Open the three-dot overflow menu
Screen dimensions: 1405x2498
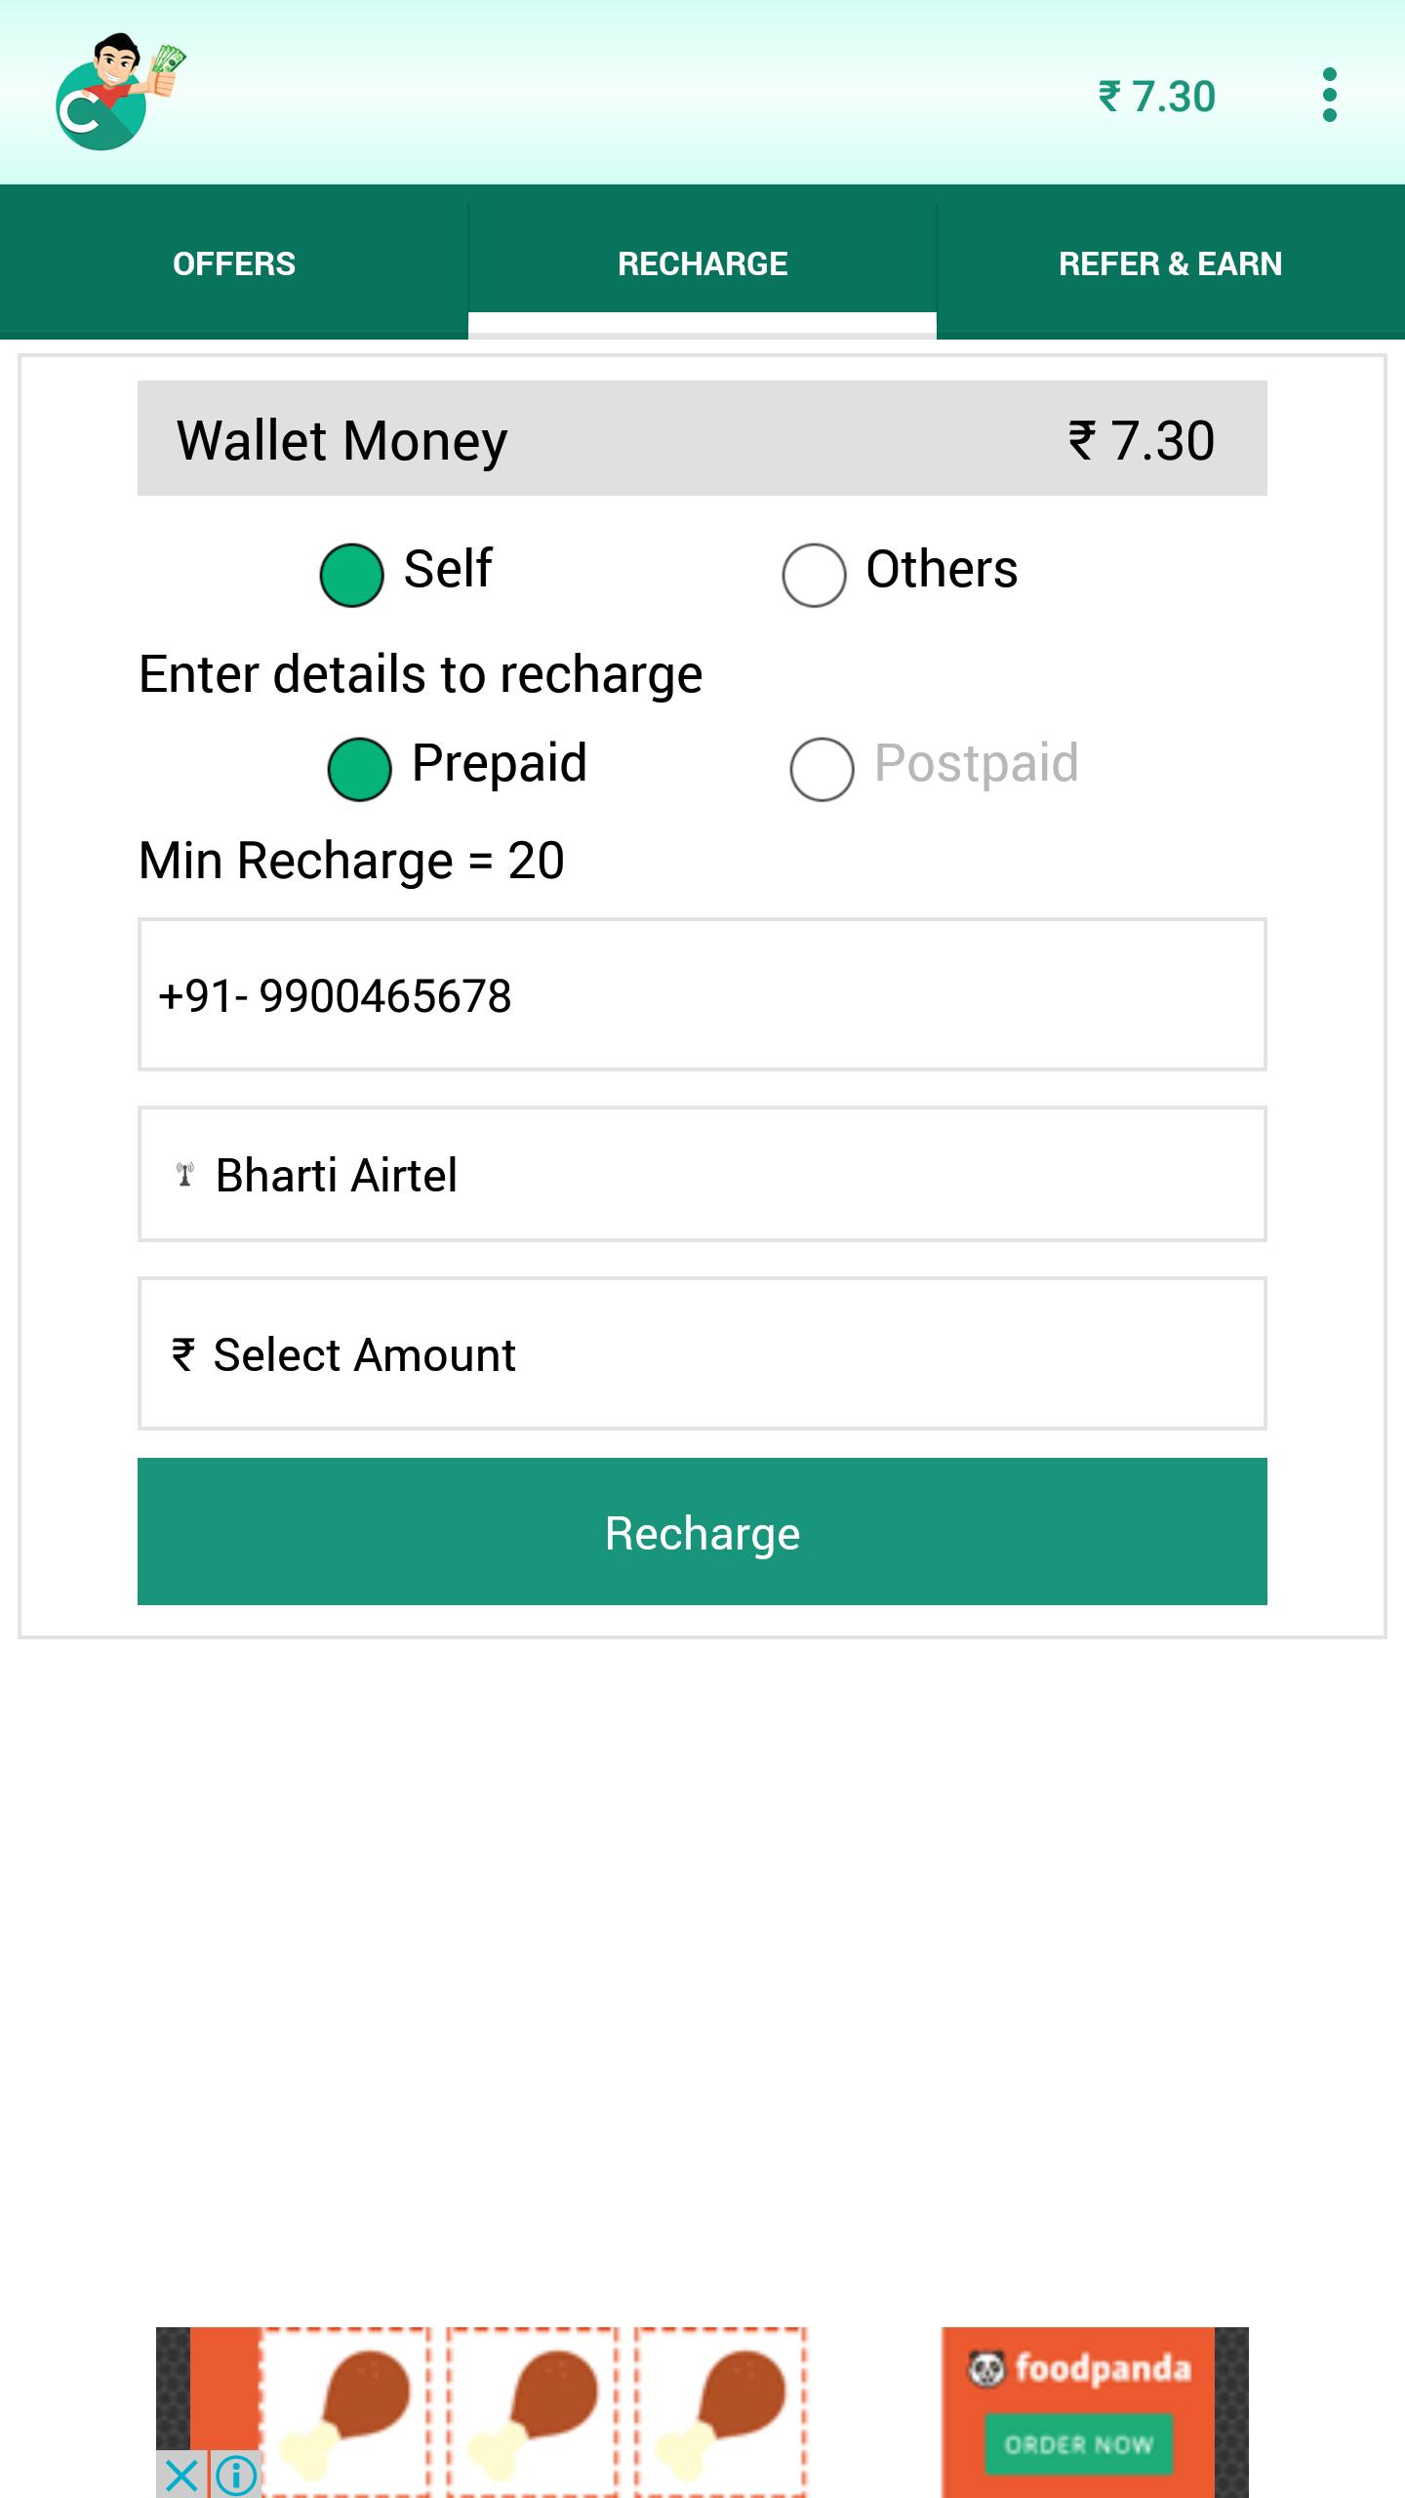pyautogui.click(x=1329, y=96)
